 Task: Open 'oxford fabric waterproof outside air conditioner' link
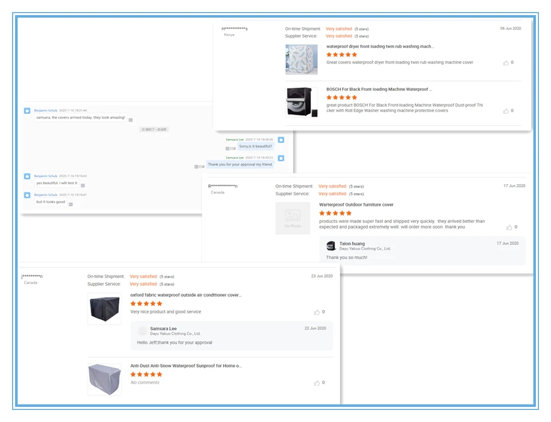point(186,295)
